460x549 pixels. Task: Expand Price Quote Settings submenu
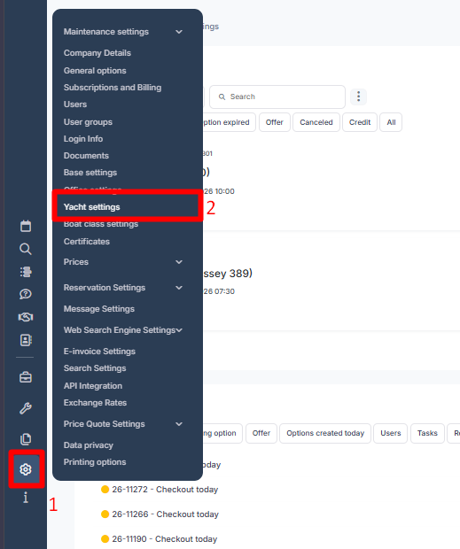click(x=179, y=424)
